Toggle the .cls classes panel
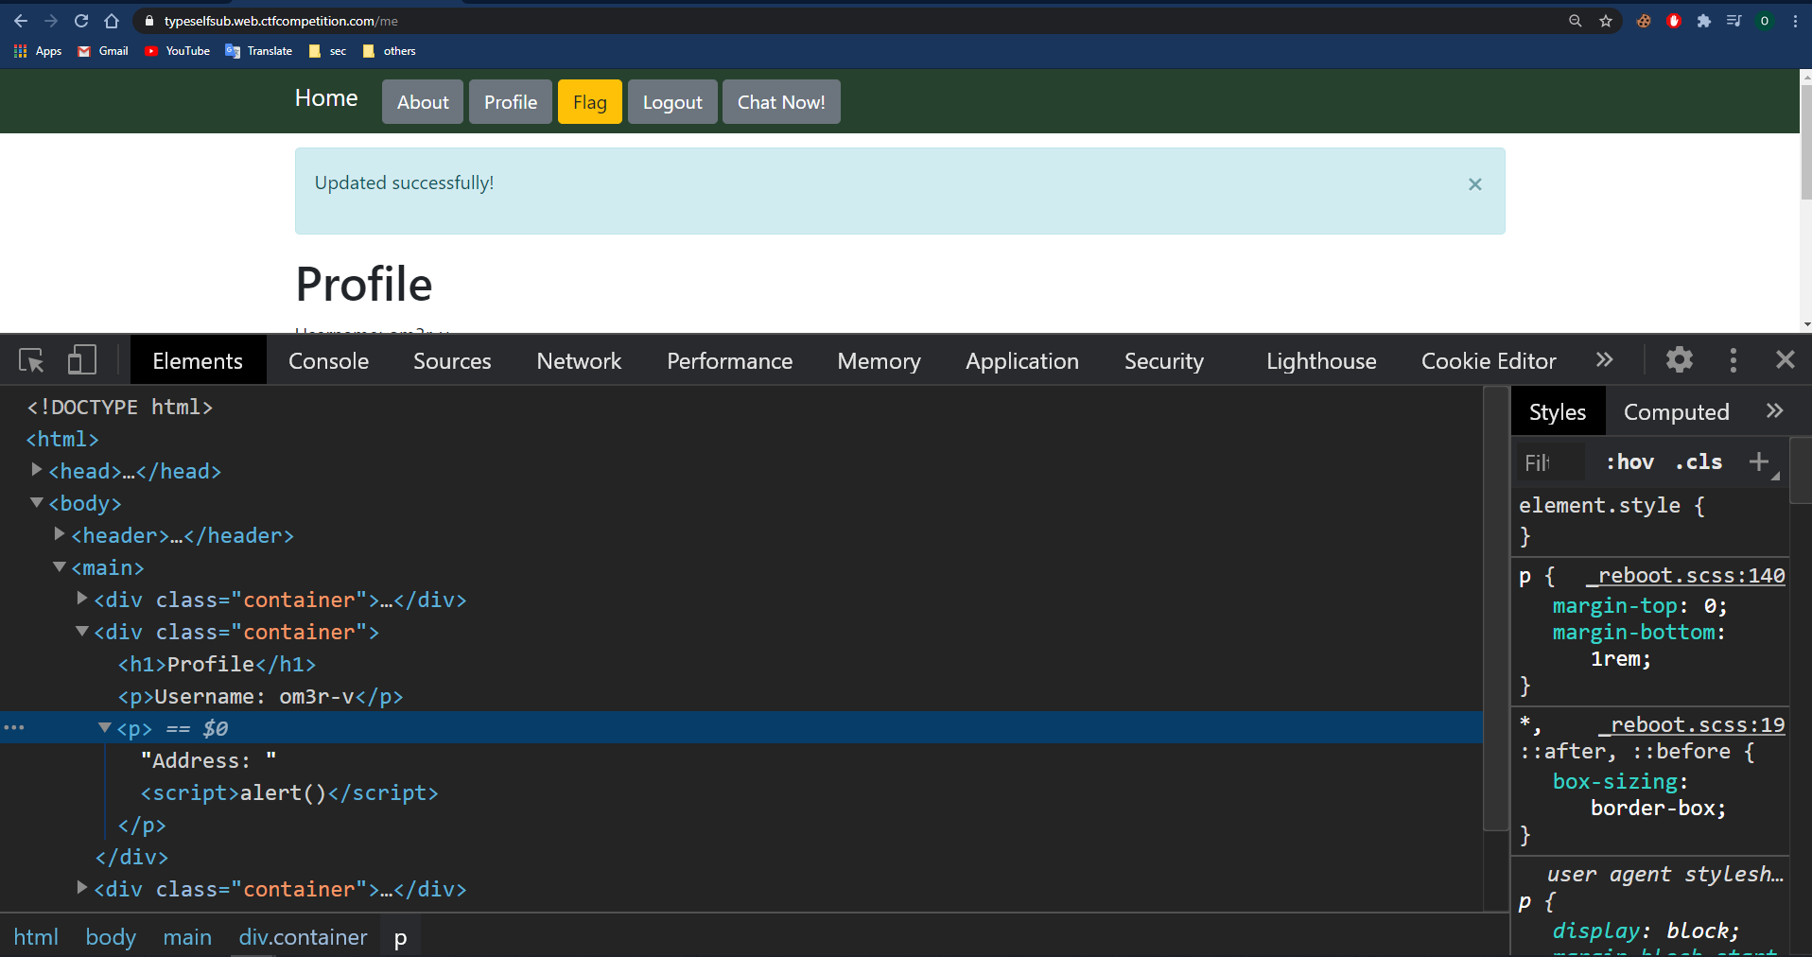 click(1699, 462)
